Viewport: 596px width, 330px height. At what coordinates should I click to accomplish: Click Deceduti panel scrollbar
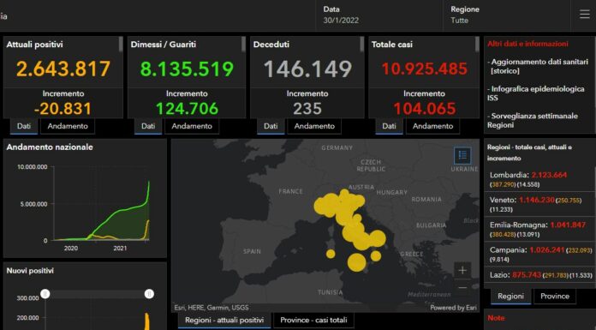tap(362, 45)
